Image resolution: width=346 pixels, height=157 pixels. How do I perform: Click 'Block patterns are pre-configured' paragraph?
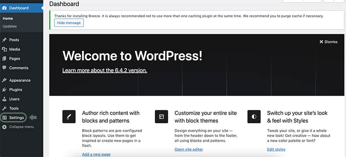[x=112, y=138]
